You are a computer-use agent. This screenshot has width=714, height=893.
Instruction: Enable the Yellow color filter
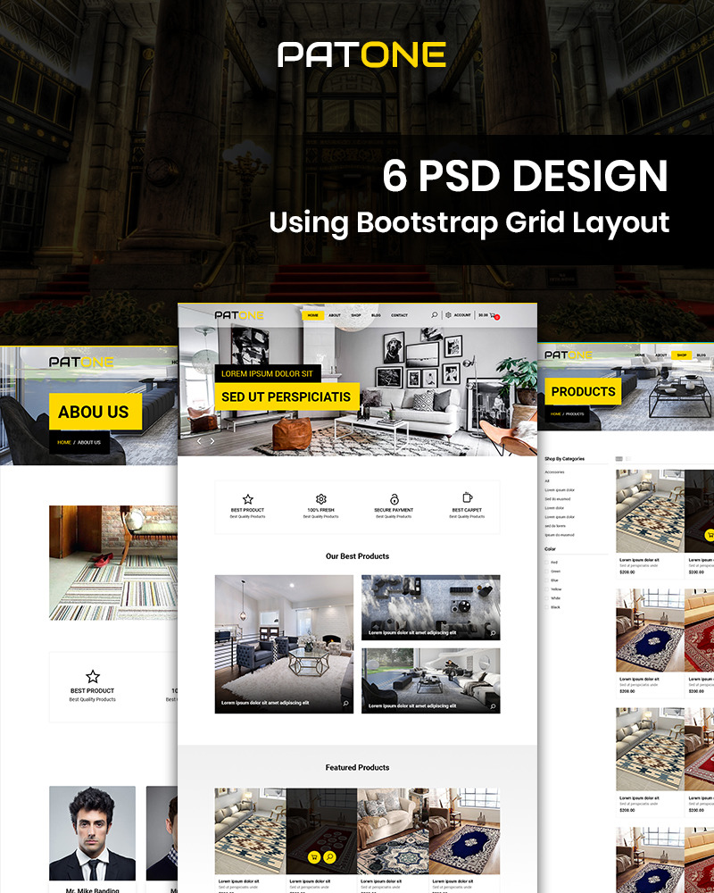point(546,589)
